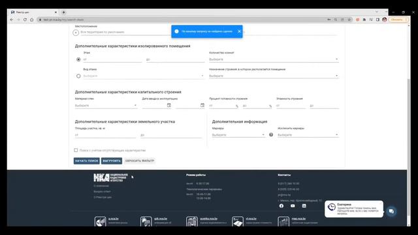Click the Этаж 'от' input field
The image size is (418, 235).
112,59
